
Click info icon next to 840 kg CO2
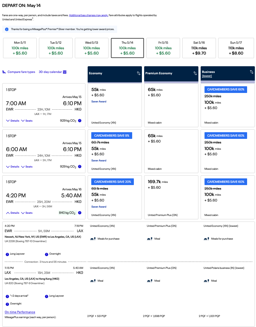click(80, 213)
